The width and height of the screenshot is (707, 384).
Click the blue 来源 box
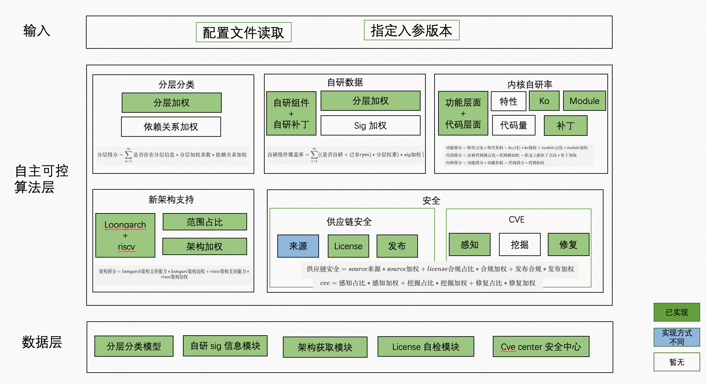click(x=298, y=246)
